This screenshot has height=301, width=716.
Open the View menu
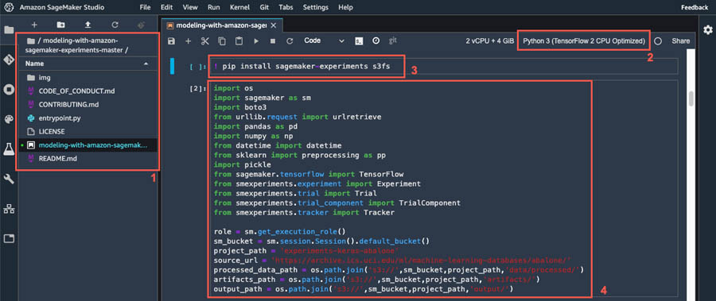pos(190,7)
